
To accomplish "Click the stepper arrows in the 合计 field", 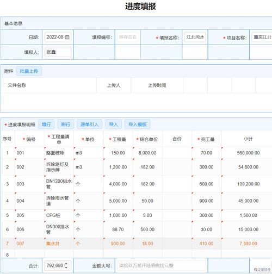I will click(66, 266).
